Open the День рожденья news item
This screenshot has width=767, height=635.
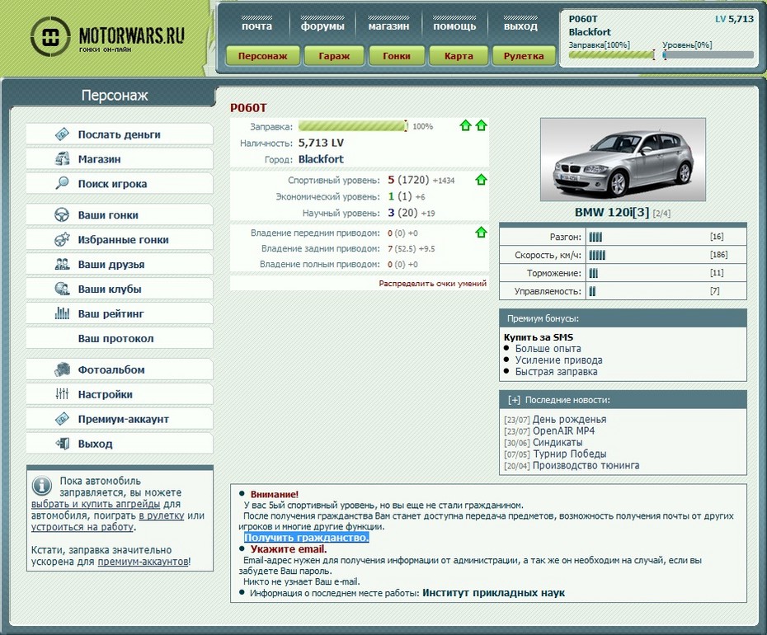[569, 419]
